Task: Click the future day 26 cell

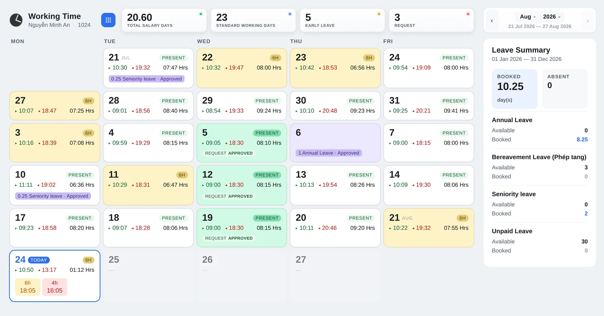Action: tap(242, 276)
